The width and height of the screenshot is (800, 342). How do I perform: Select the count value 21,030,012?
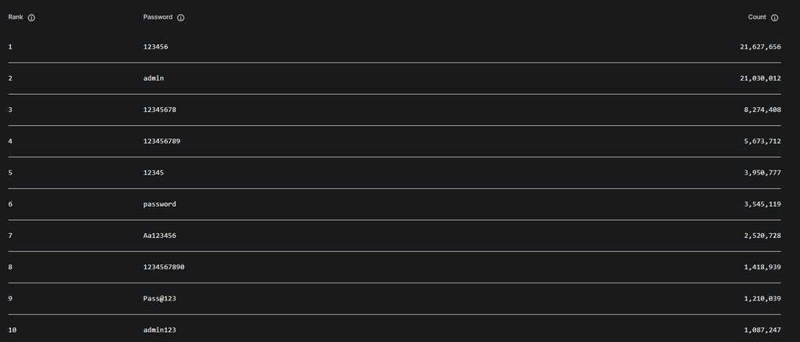[760, 78]
